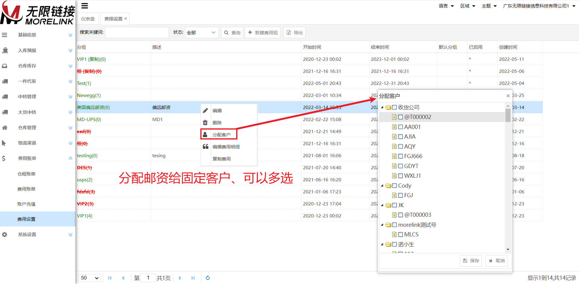Check the 收货公司 folder checkbox

(394, 107)
